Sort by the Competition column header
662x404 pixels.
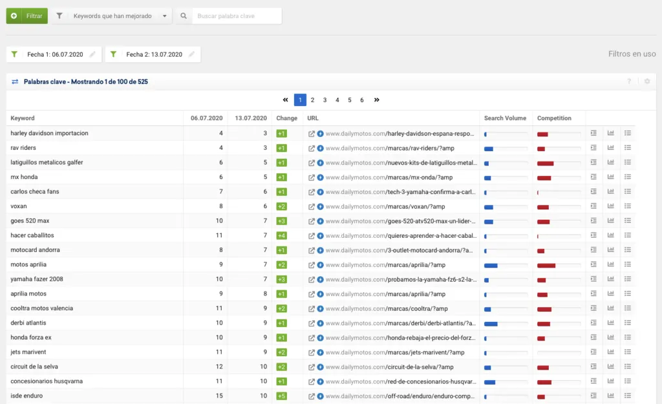click(x=554, y=118)
